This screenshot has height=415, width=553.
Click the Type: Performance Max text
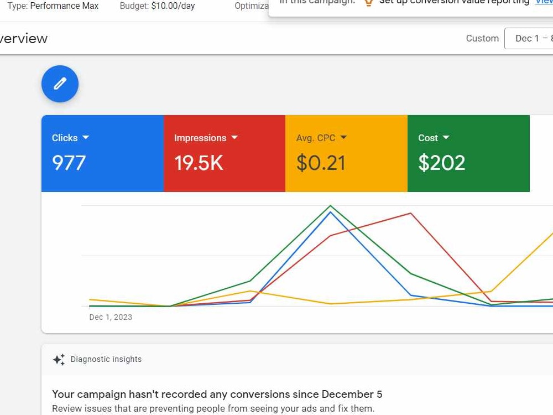click(x=53, y=6)
